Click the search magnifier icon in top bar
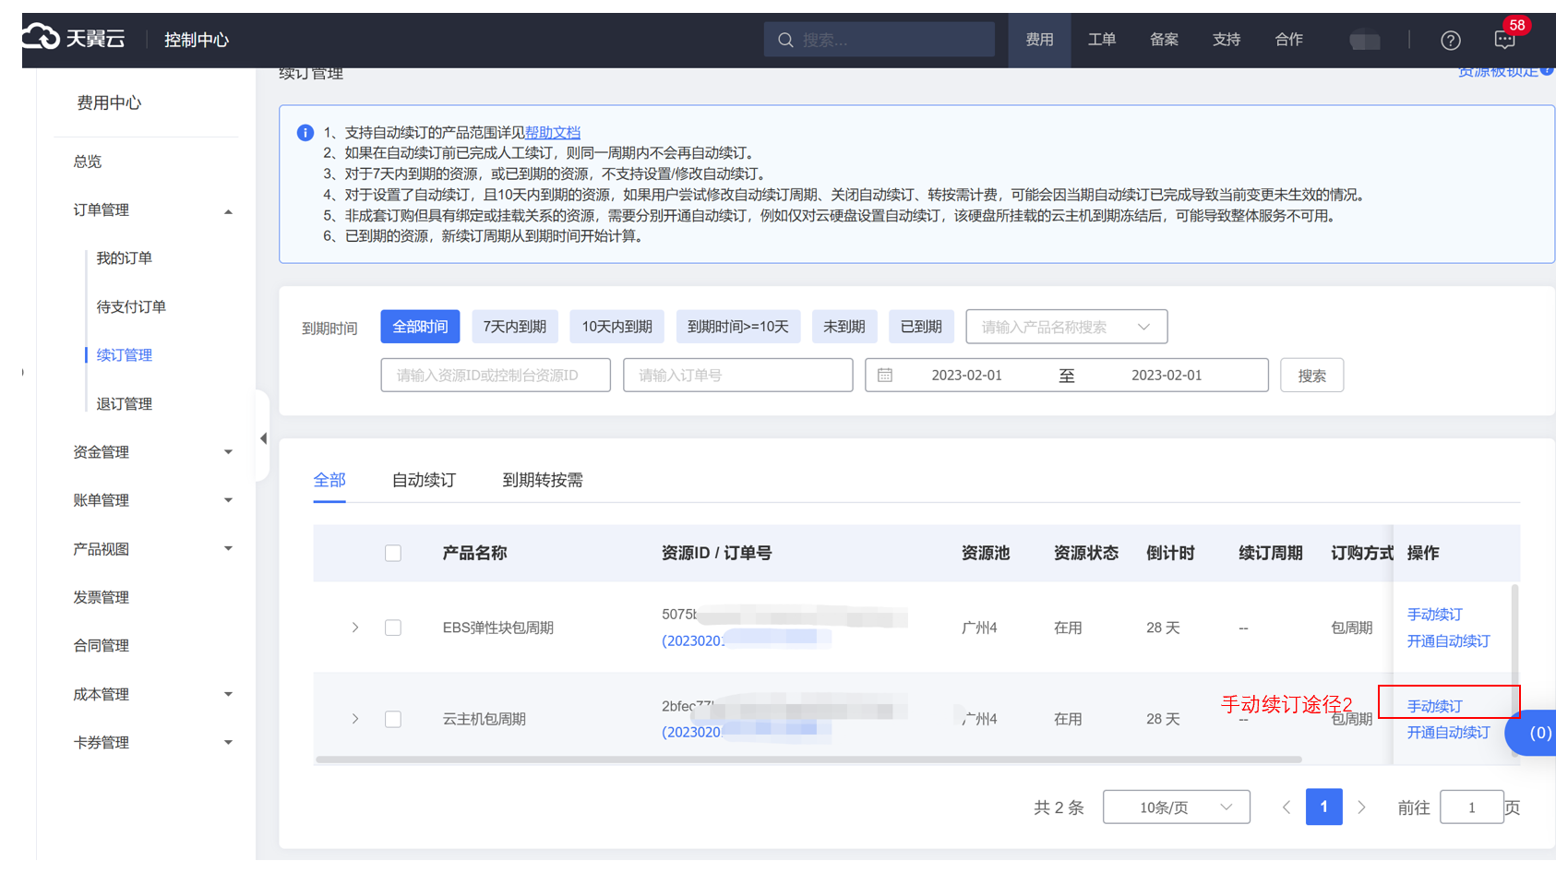1556x873 pixels. (785, 40)
